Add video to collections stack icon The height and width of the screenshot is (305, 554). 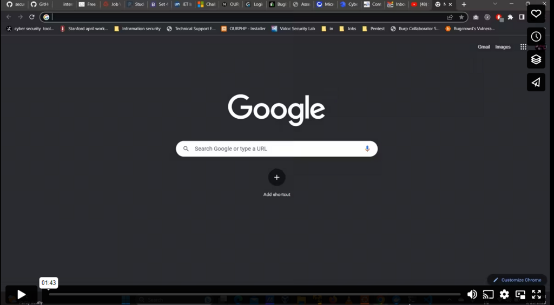[x=536, y=59]
